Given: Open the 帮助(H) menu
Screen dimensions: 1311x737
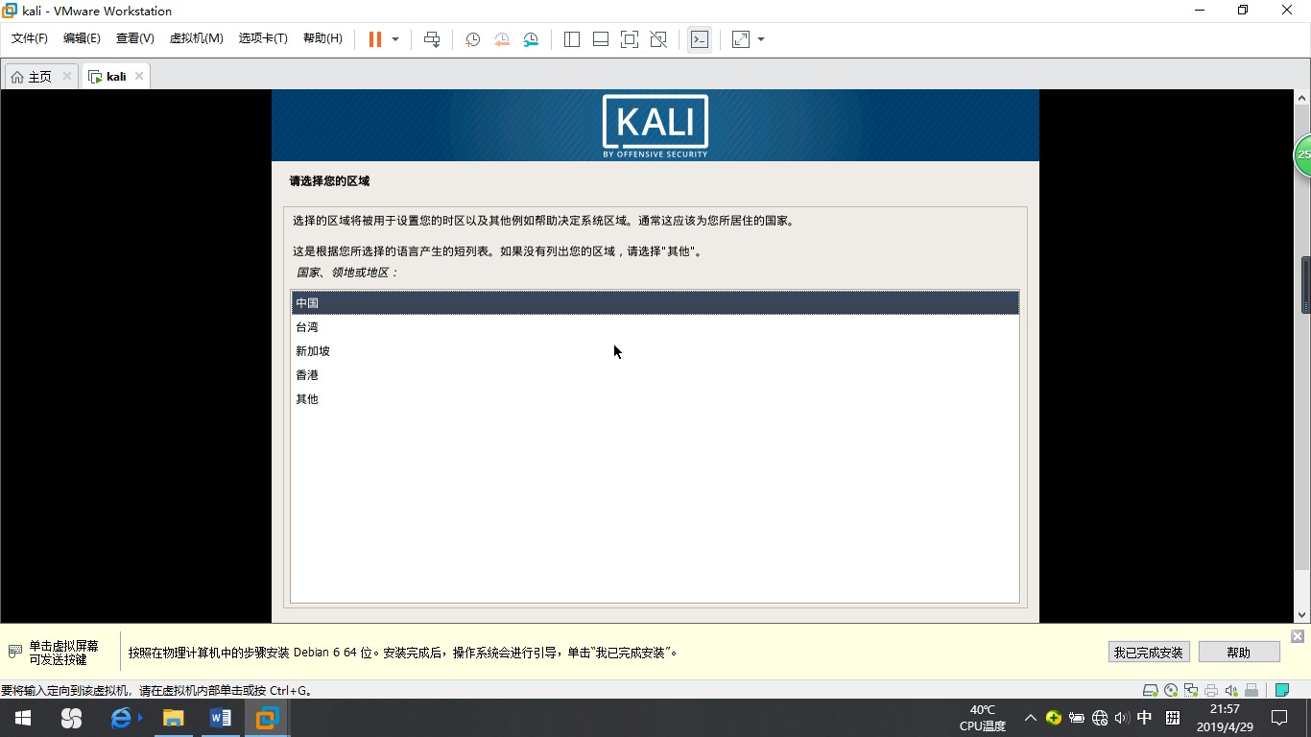Looking at the screenshot, I should pos(322,38).
